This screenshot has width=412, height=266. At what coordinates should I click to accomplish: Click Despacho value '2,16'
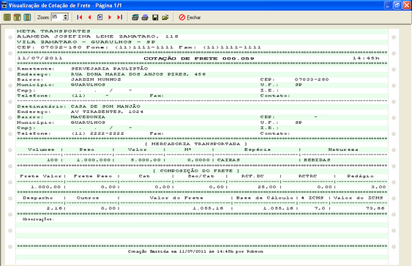54,208
